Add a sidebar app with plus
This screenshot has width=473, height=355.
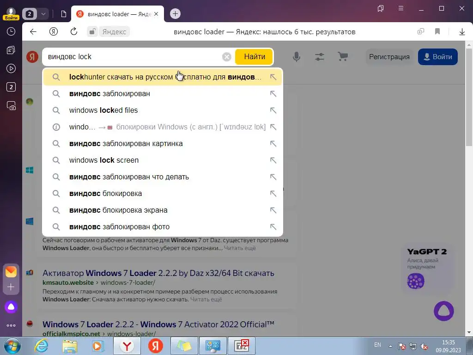pyautogui.click(x=11, y=287)
